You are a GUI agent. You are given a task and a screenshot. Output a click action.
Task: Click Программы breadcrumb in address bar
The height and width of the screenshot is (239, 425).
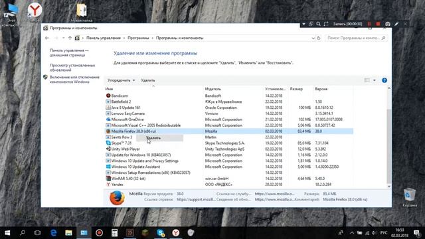pyautogui.click(x=138, y=38)
